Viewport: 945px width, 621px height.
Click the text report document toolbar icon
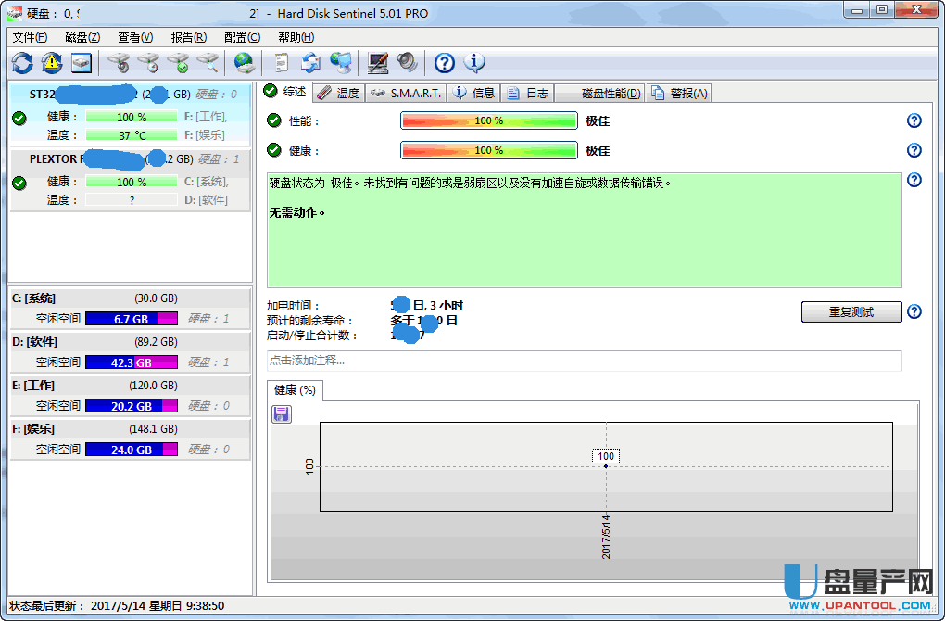pyautogui.click(x=282, y=62)
